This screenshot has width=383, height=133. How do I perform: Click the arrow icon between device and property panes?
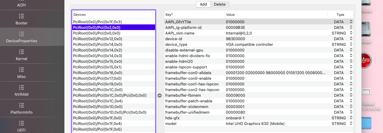coord(160,96)
